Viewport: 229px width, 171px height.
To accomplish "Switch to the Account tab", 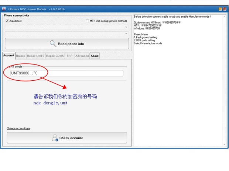I will click(x=8, y=56).
